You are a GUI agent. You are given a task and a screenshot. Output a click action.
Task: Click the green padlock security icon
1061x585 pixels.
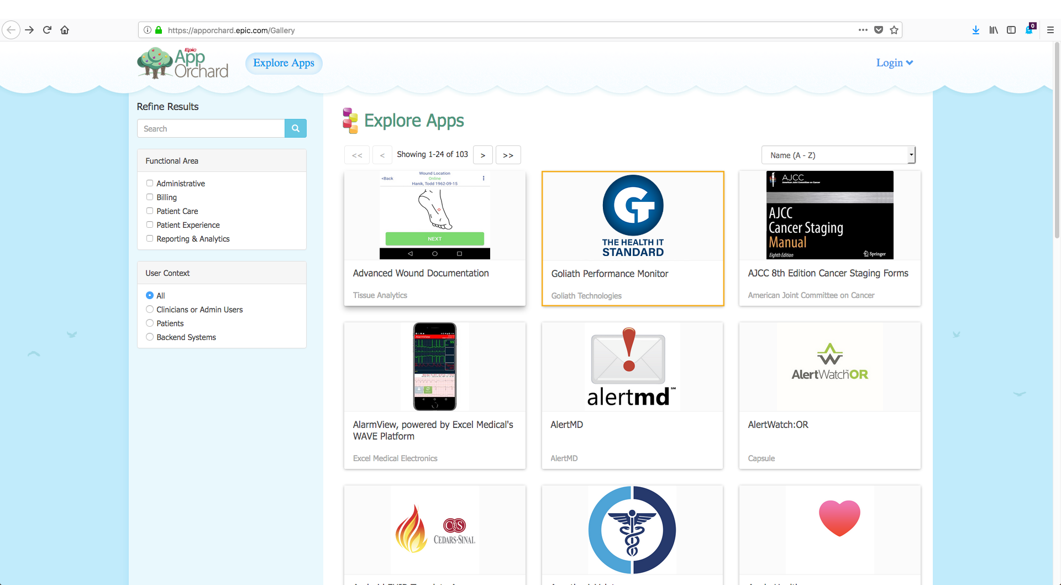tap(159, 30)
